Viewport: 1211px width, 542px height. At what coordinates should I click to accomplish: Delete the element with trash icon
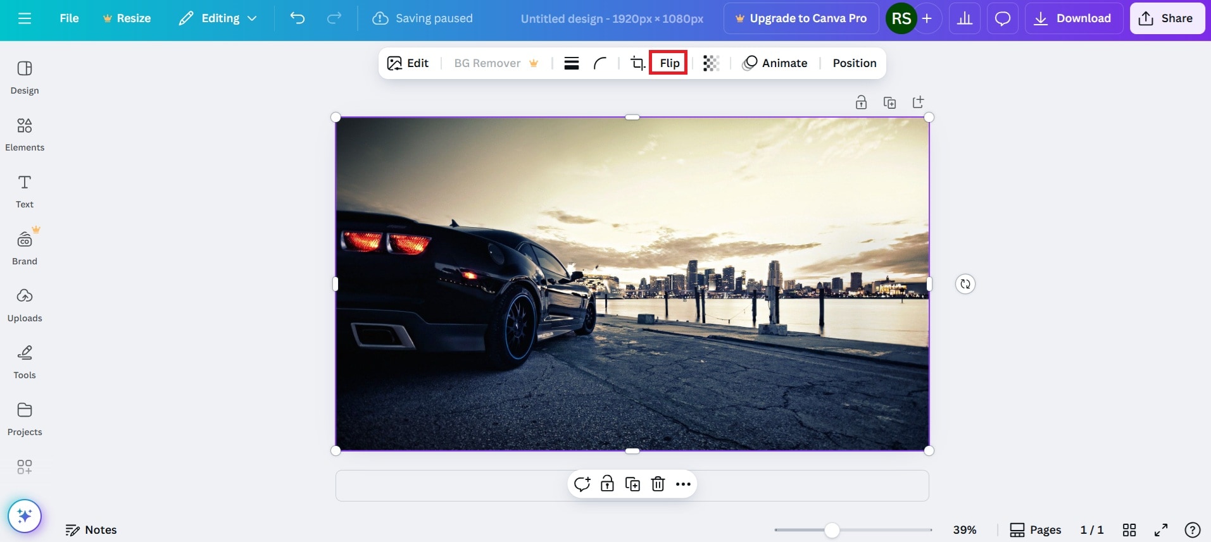click(658, 484)
